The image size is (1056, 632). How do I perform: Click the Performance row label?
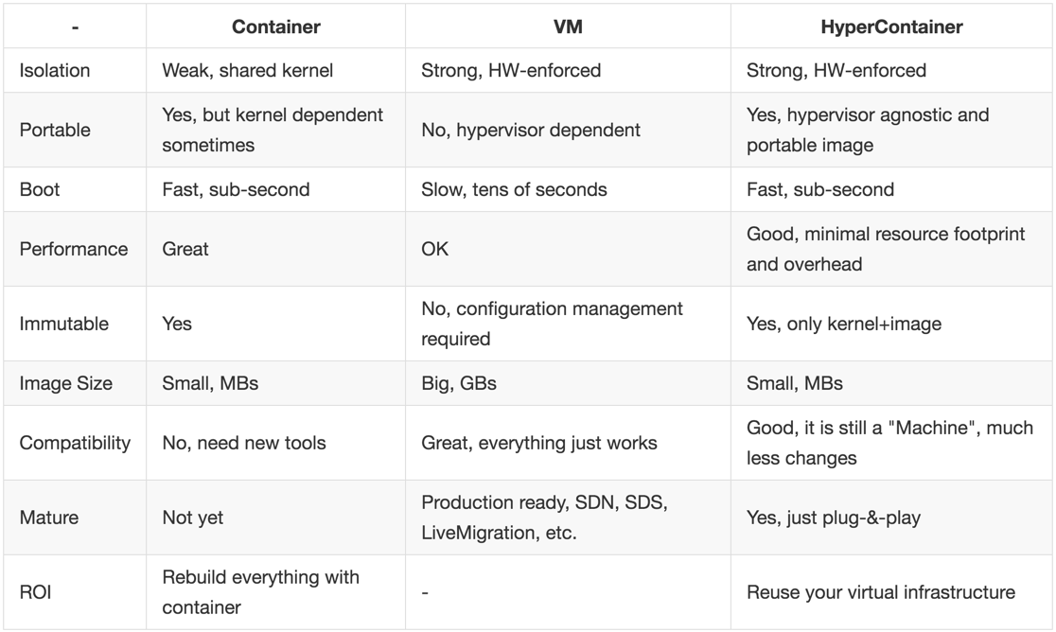point(74,249)
